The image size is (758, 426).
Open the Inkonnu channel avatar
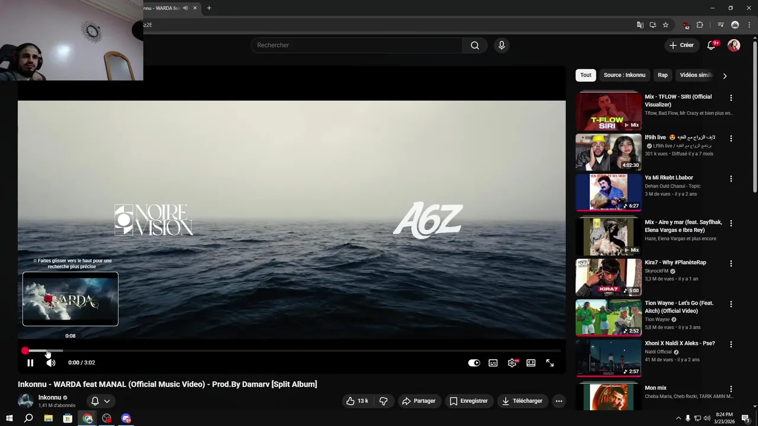click(25, 401)
